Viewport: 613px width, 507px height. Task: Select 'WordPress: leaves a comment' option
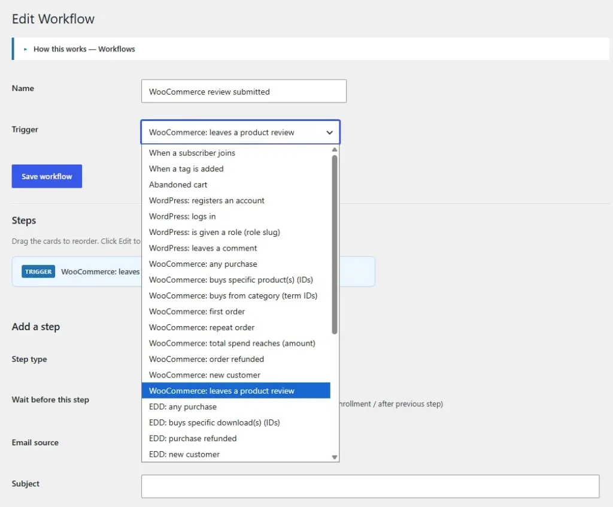pos(236,248)
